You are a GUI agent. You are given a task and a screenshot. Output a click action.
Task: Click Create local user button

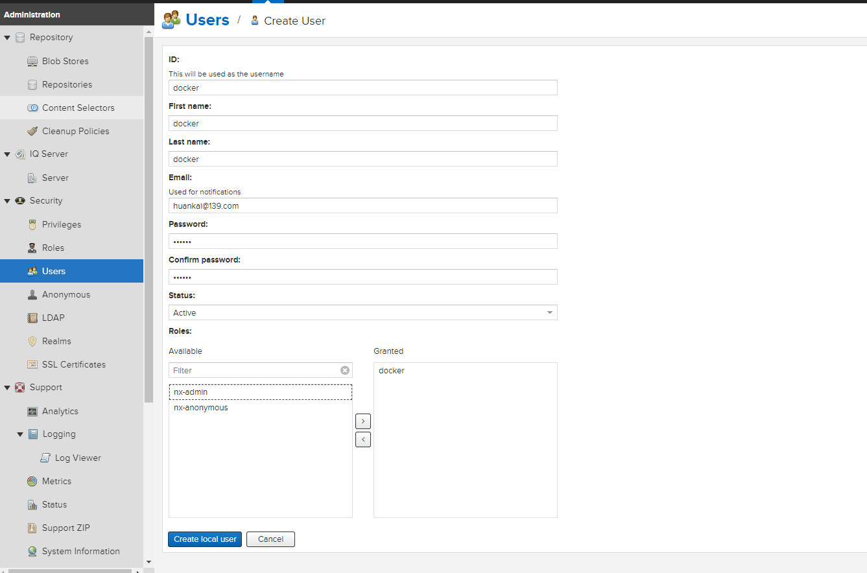[205, 539]
